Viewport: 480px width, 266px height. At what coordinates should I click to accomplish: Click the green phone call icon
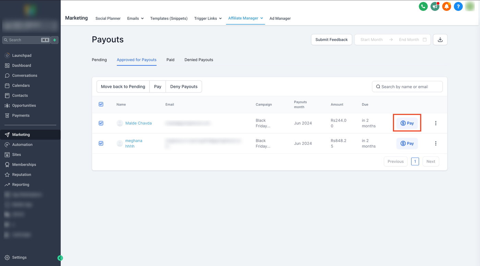pos(423,6)
